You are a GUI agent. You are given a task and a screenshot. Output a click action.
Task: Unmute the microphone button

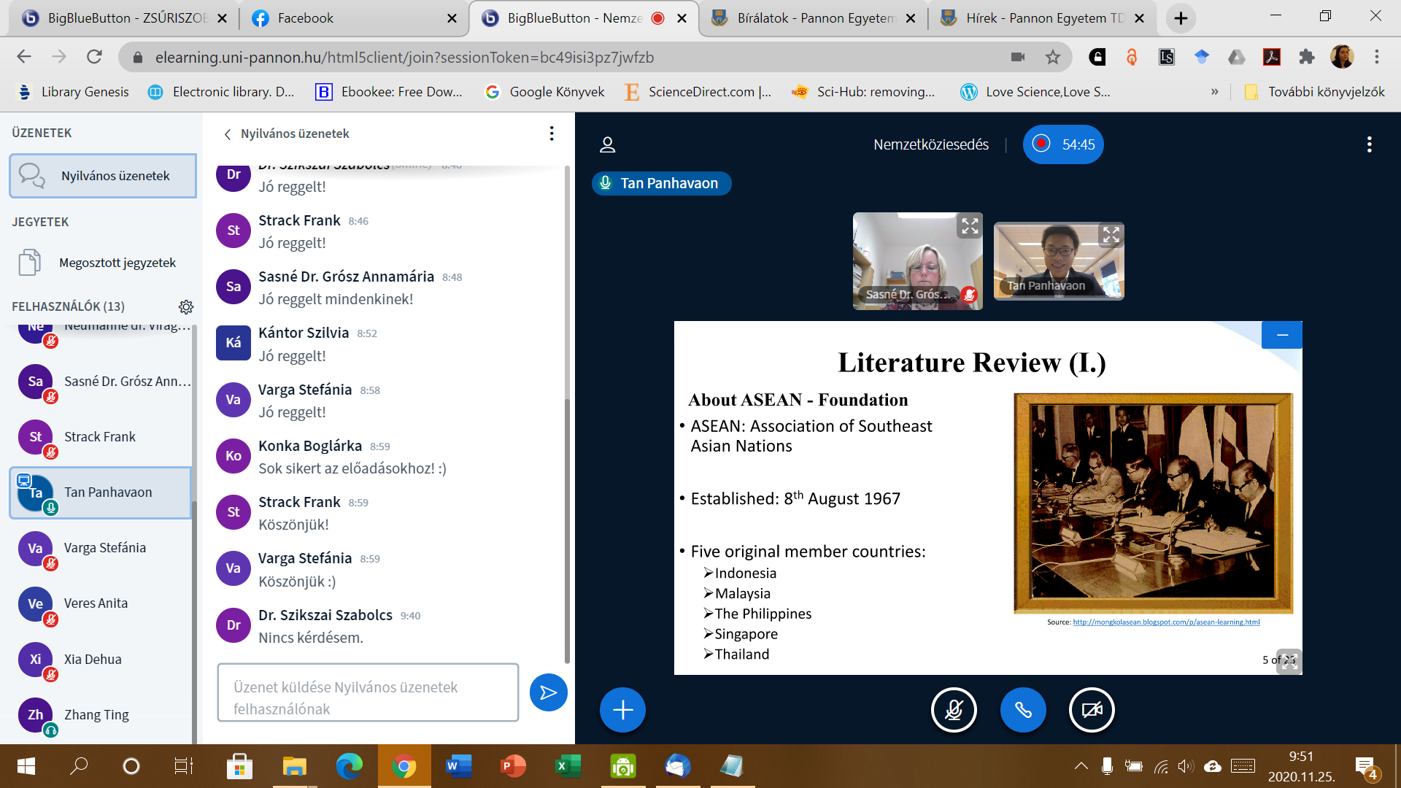point(954,709)
